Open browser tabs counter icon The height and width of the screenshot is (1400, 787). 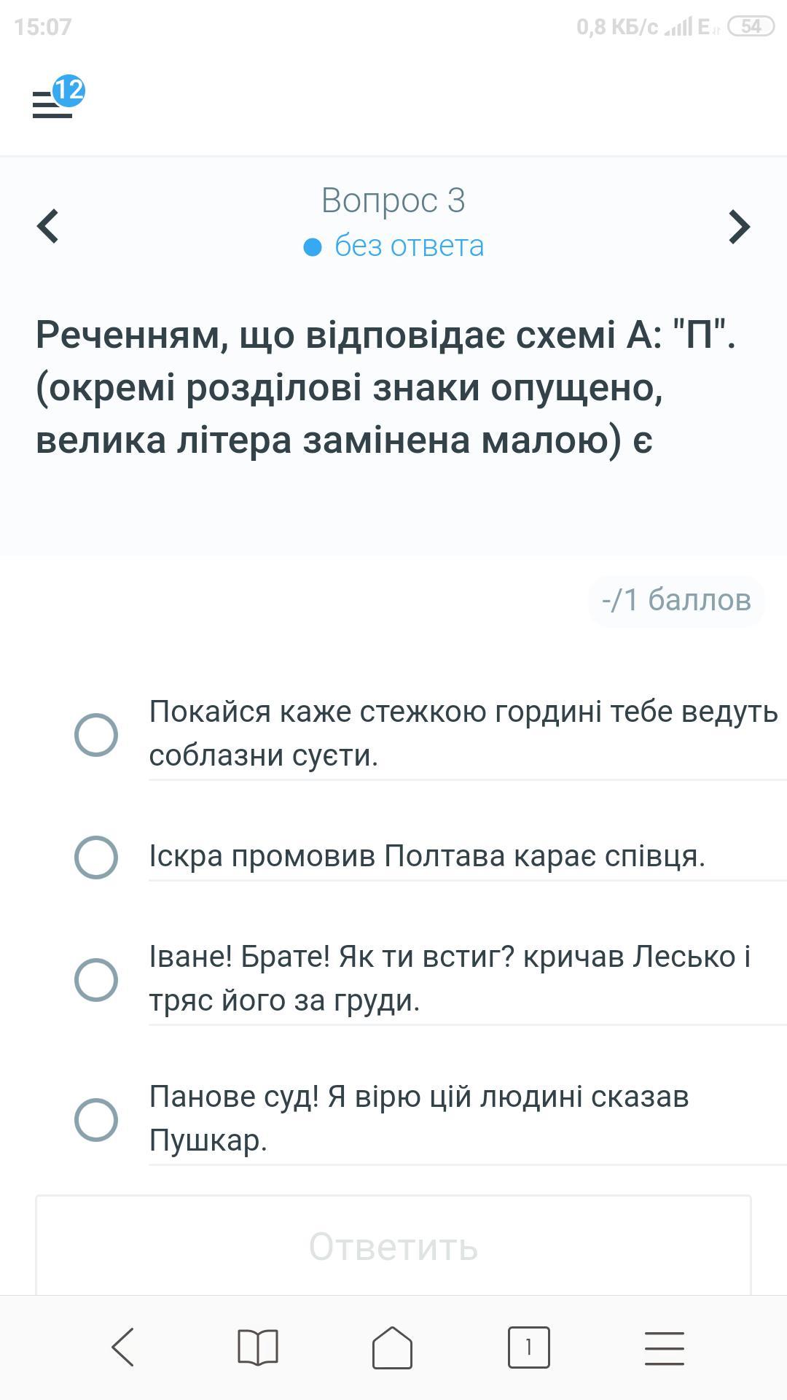click(528, 1347)
